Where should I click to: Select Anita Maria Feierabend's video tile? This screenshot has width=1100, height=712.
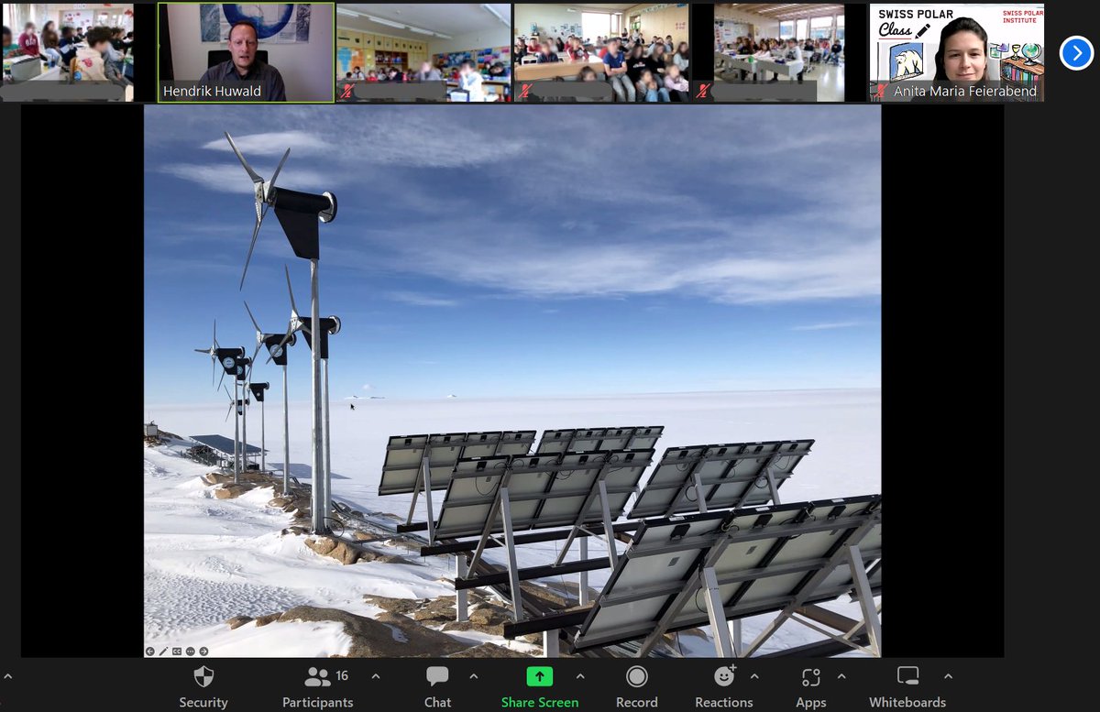(957, 51)
